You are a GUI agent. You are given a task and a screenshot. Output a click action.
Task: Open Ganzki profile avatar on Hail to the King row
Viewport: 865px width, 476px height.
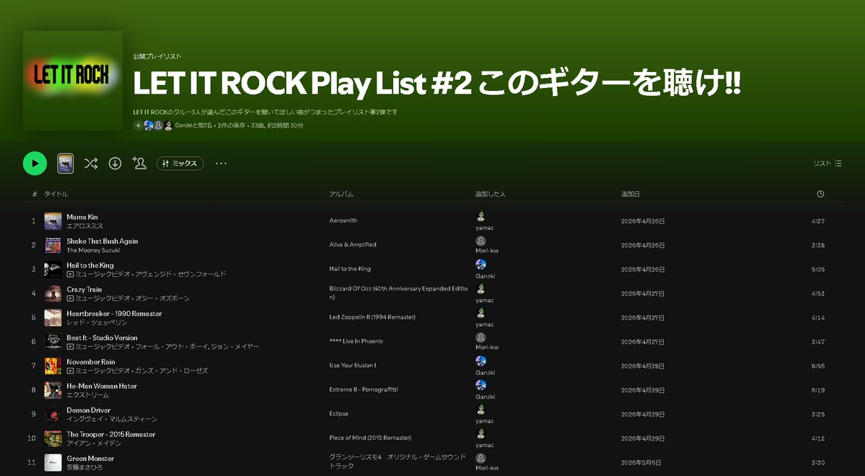click(480, 265)
